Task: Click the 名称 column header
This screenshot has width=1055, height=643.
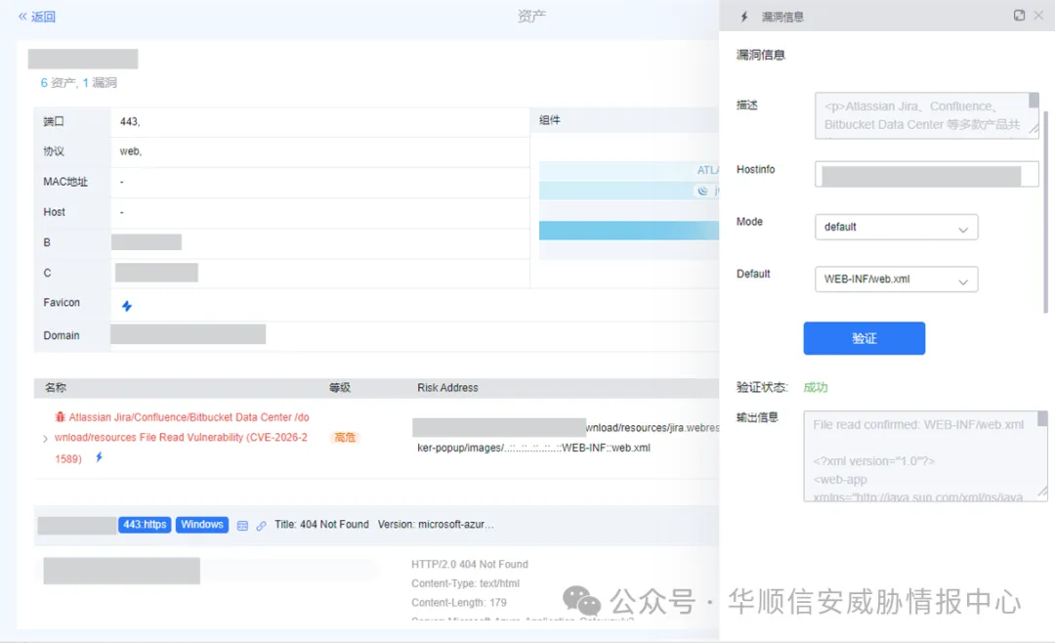Action: click(56, 388)
